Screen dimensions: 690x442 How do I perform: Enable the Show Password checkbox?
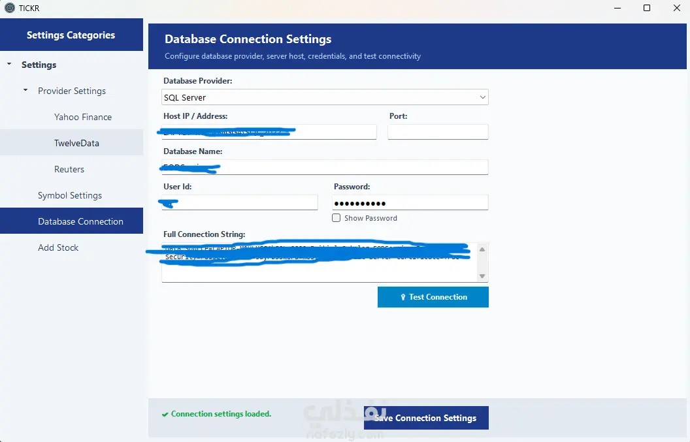point(337,218)
